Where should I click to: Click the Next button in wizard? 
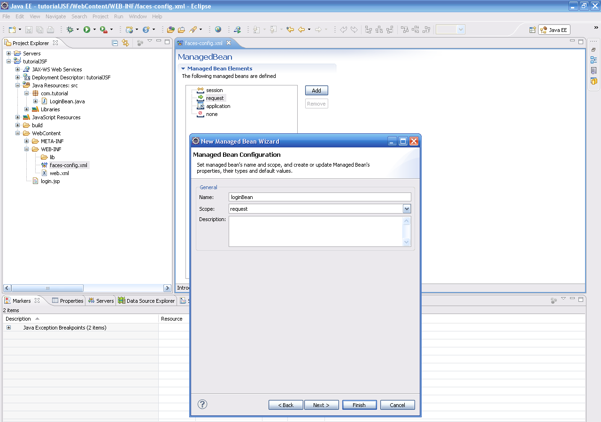321,405
